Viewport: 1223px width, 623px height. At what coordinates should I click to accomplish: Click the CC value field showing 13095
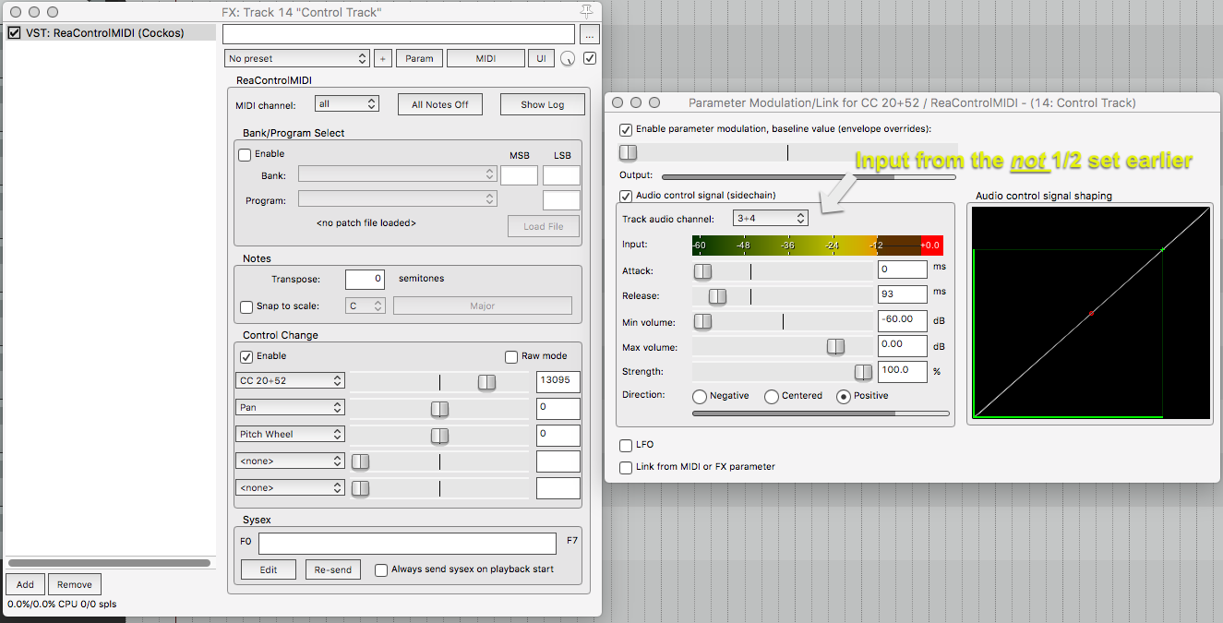(x=558, y=381)
